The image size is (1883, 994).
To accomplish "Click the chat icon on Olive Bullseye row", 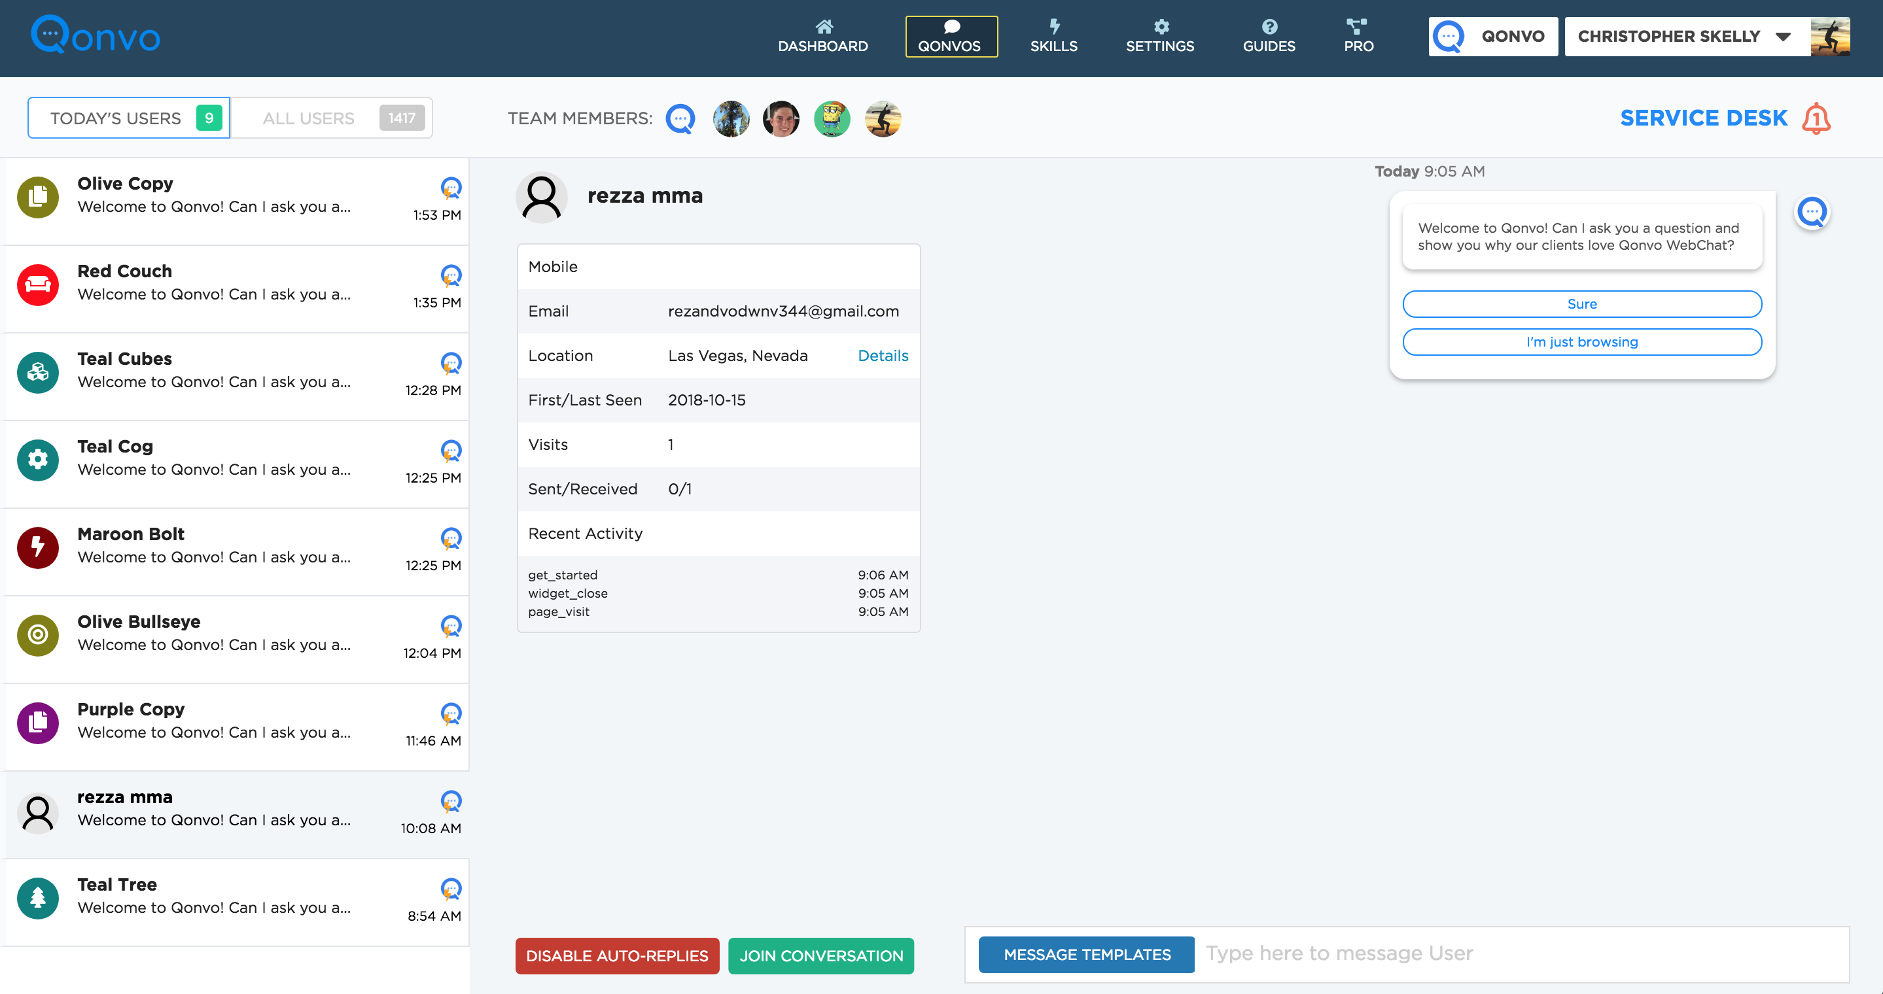I will (x=451, y=626).
